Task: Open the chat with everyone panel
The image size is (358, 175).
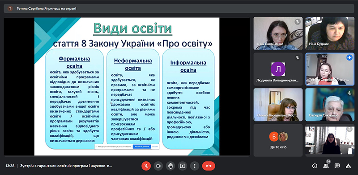Action: coord(337,166)
